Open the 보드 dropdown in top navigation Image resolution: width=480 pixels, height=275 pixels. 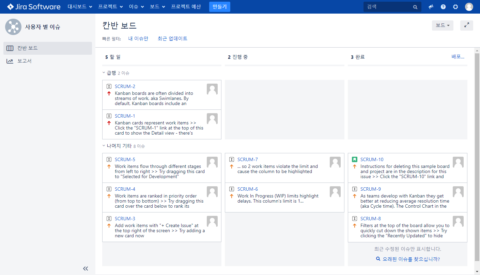158,6
